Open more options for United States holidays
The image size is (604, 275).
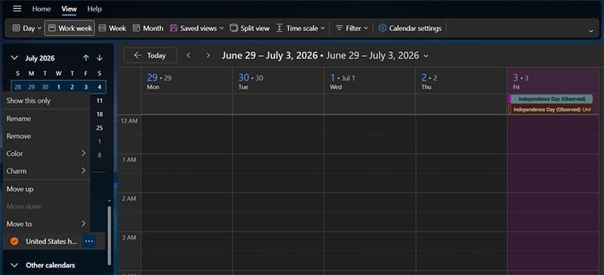89,242
